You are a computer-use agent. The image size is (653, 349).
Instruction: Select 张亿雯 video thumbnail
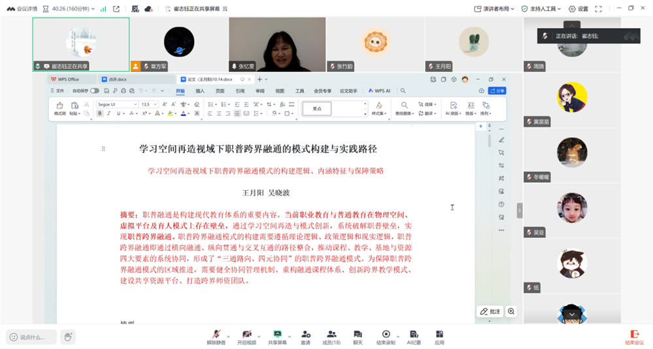277,44
